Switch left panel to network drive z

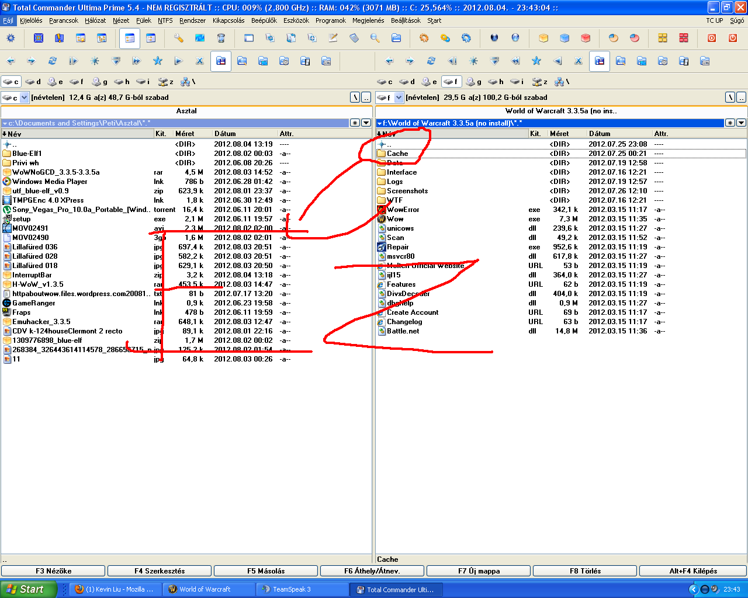tap(167, 82)
